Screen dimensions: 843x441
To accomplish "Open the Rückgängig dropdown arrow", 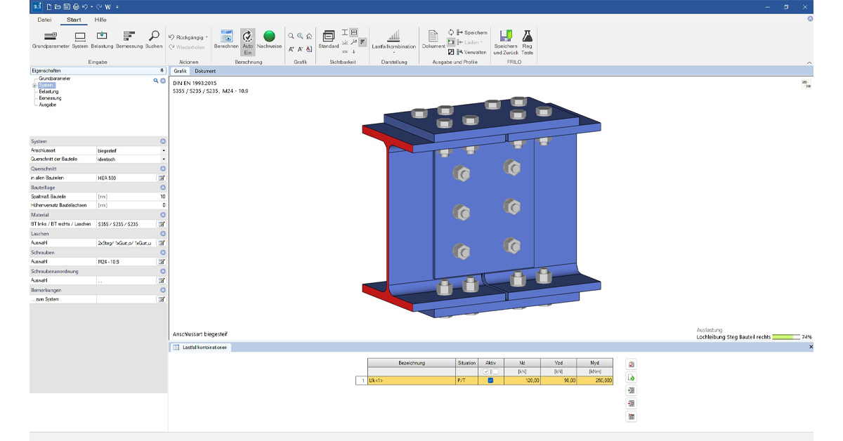I will 207,37.
